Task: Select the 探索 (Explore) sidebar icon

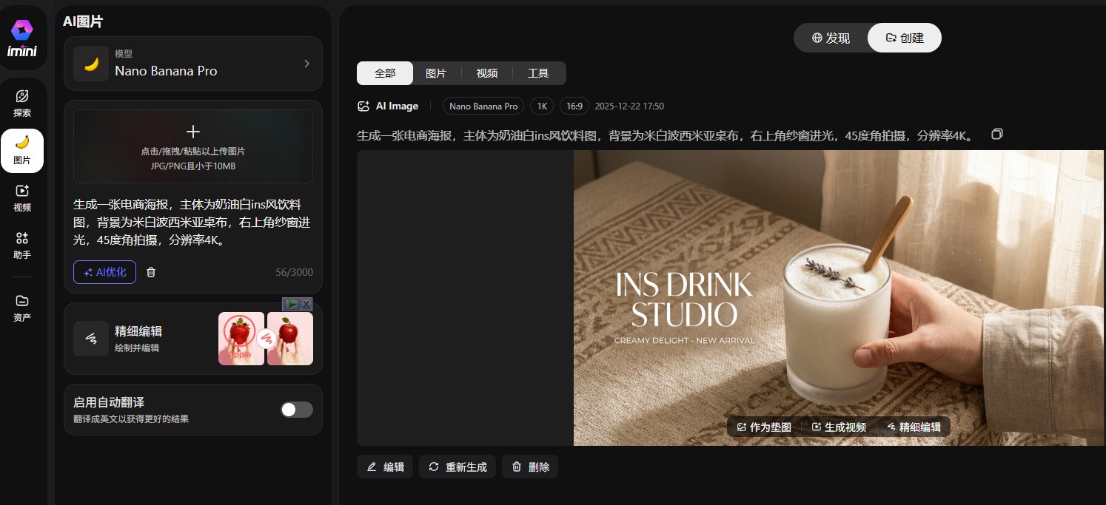Action: pyautogui.click(x=22, y=99)
